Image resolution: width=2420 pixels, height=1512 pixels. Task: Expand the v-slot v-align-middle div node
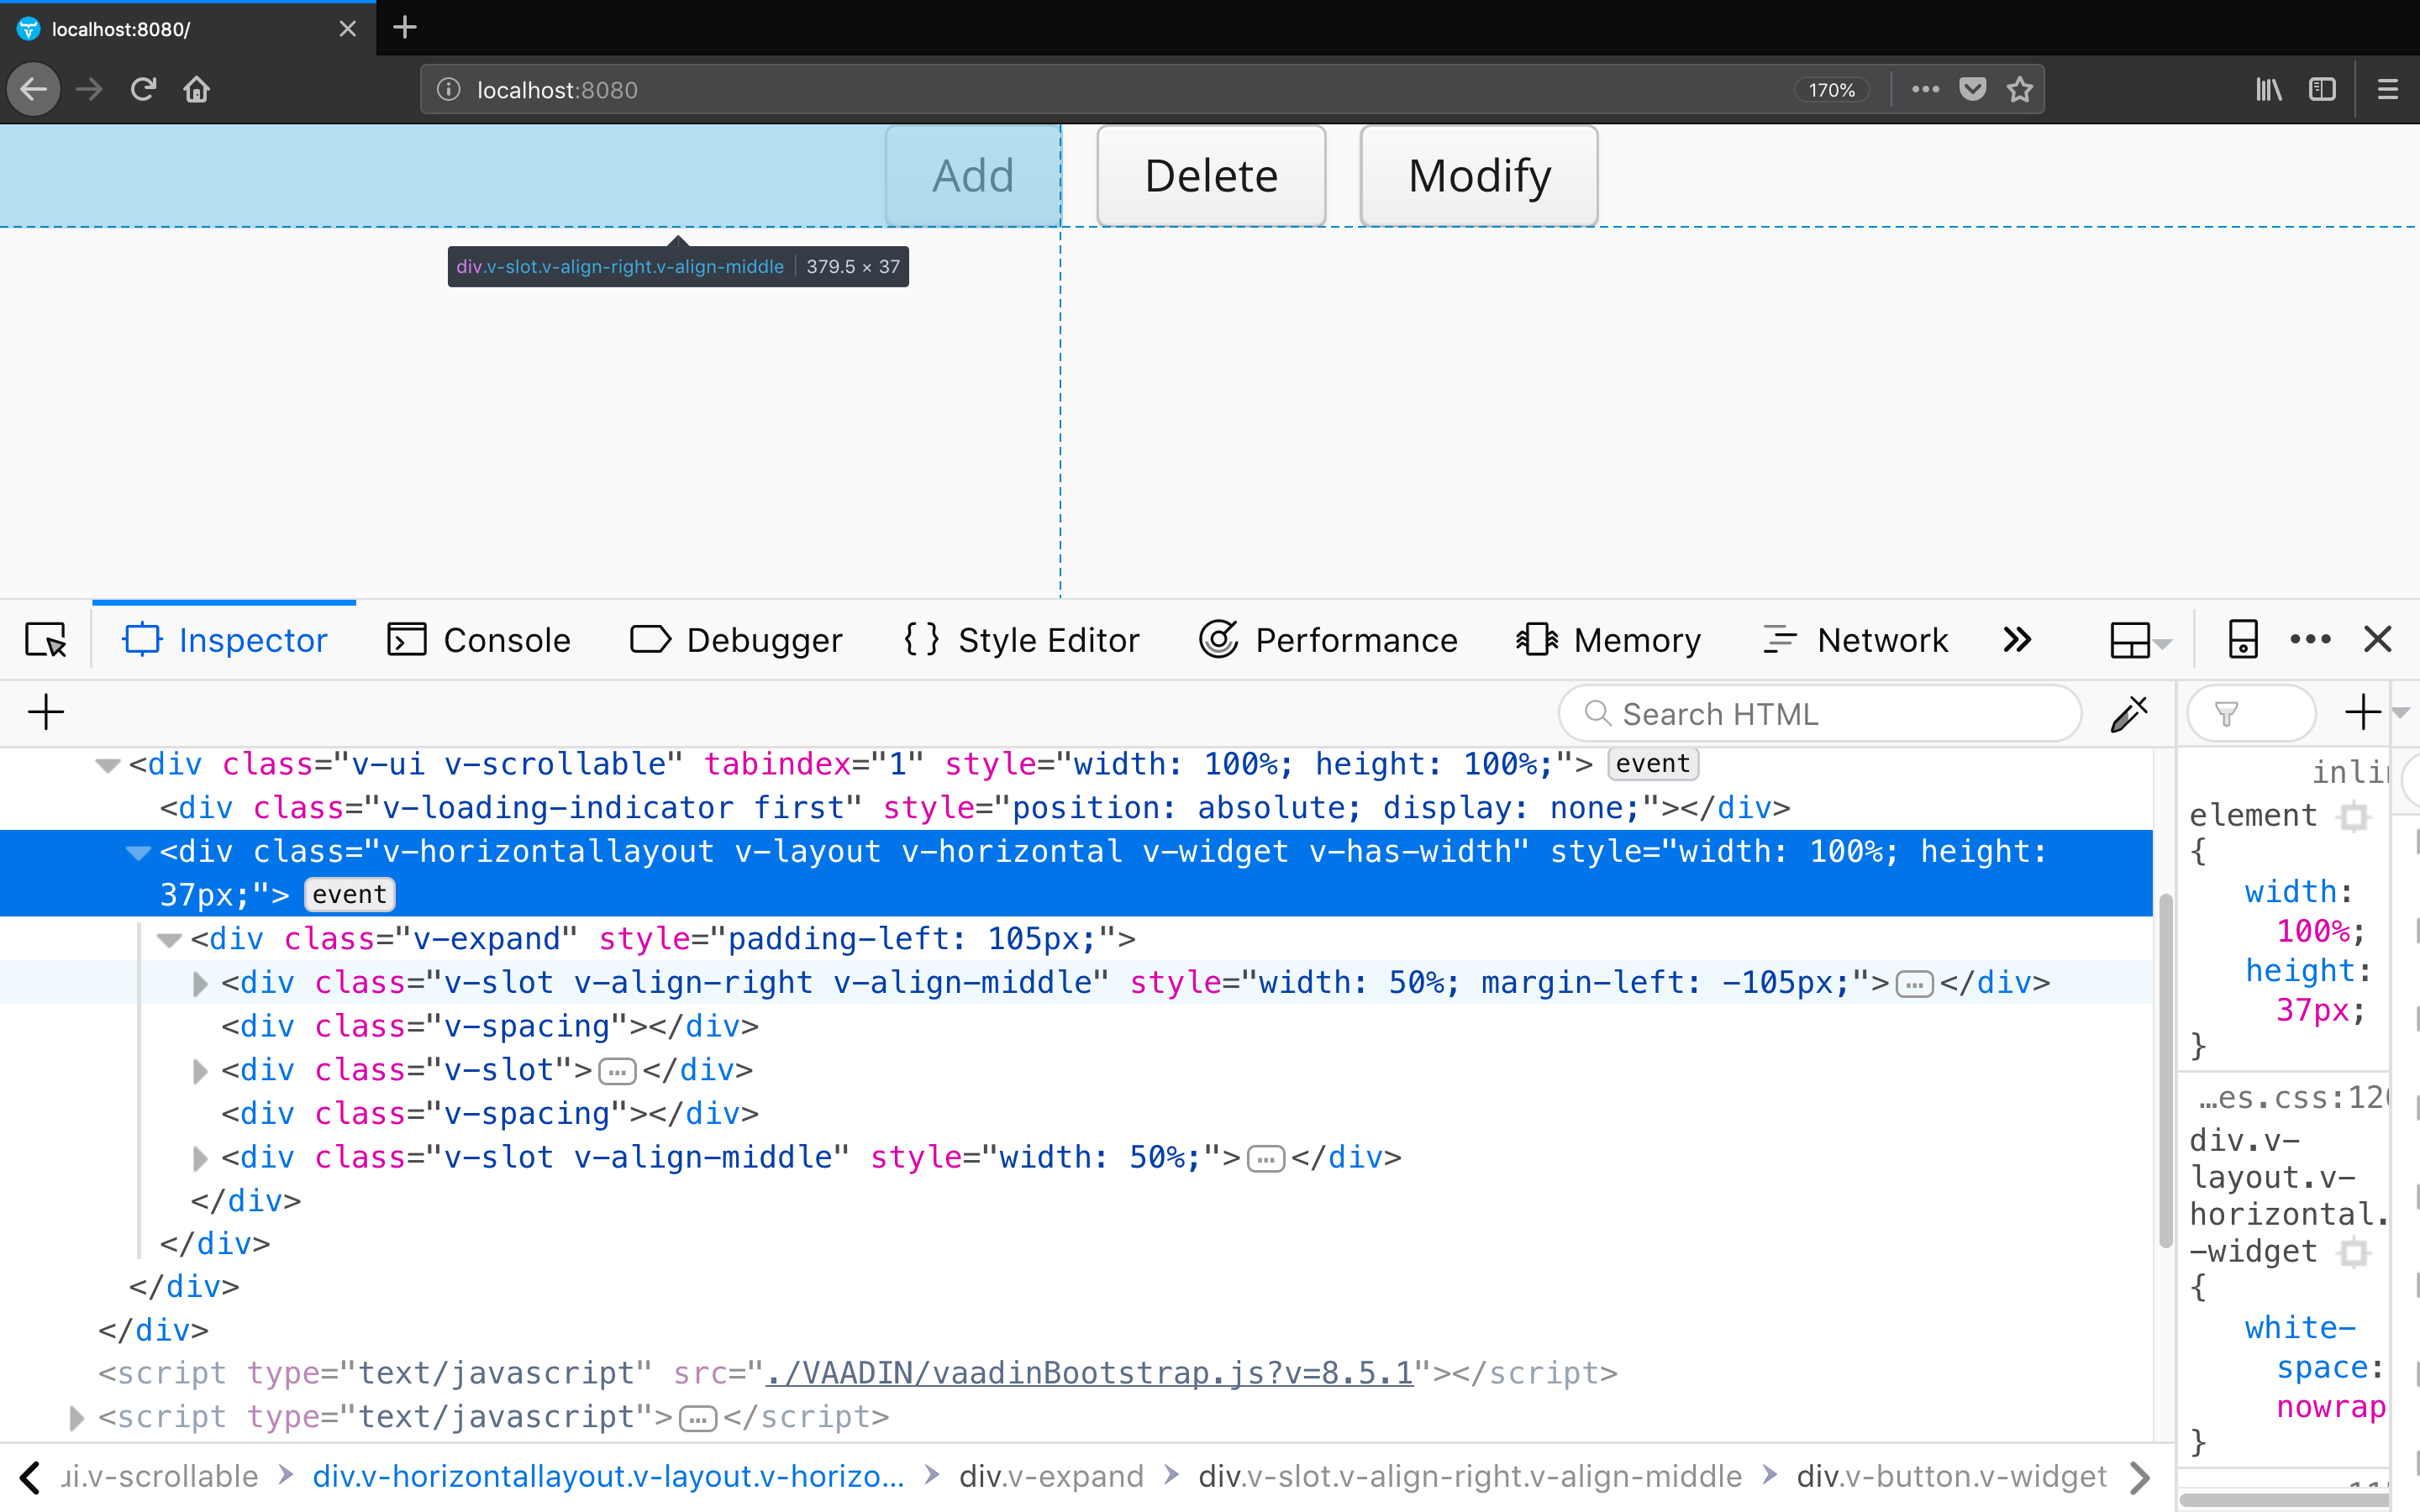coord(200,1158)
